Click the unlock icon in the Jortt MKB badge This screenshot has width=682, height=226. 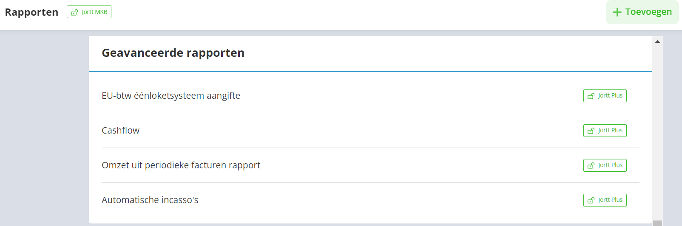tap(74, 12)
